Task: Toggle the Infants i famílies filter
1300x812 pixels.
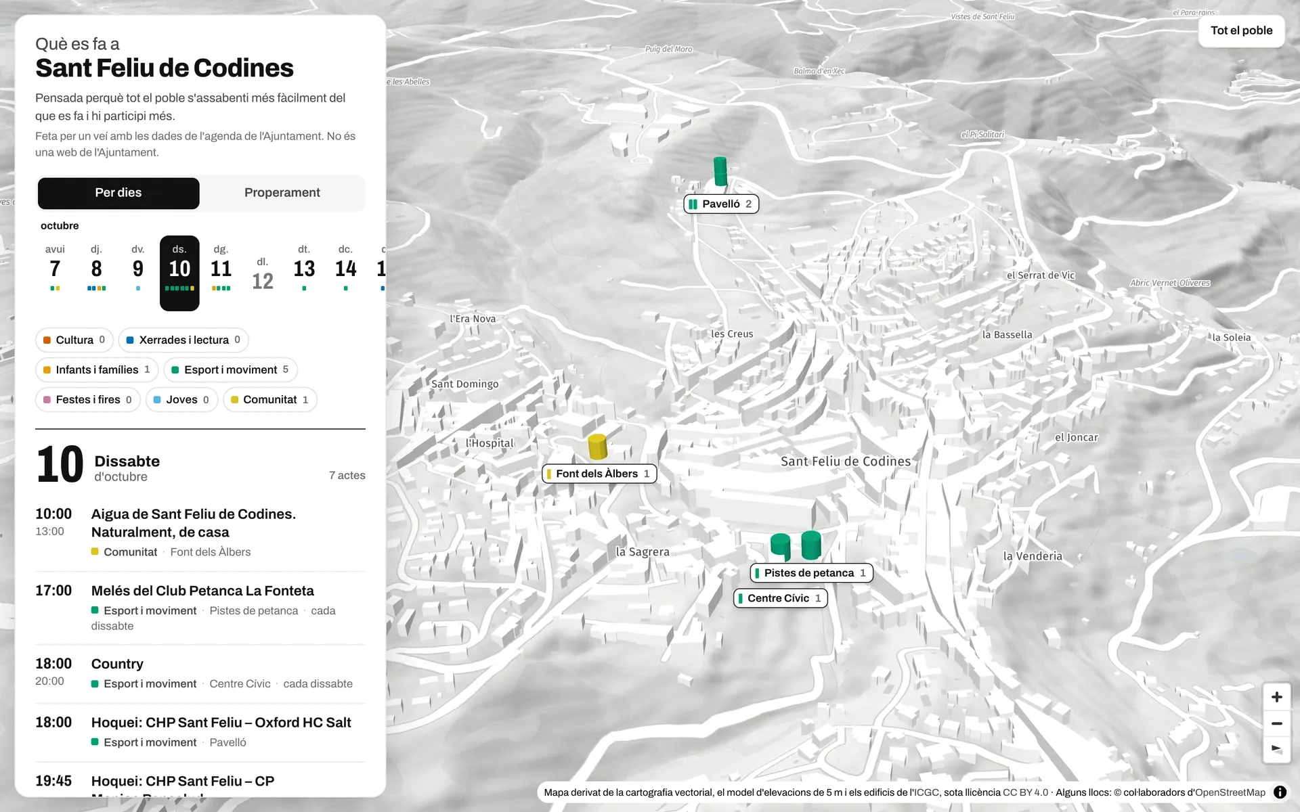Action: [97, 369]
